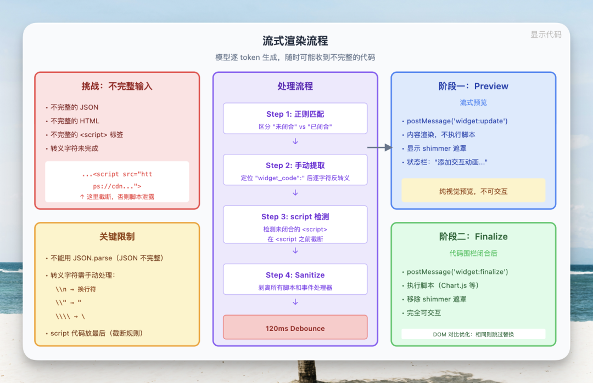Click the Step 4: Sanitize step
593x383 pixels.
pos(295,279)
